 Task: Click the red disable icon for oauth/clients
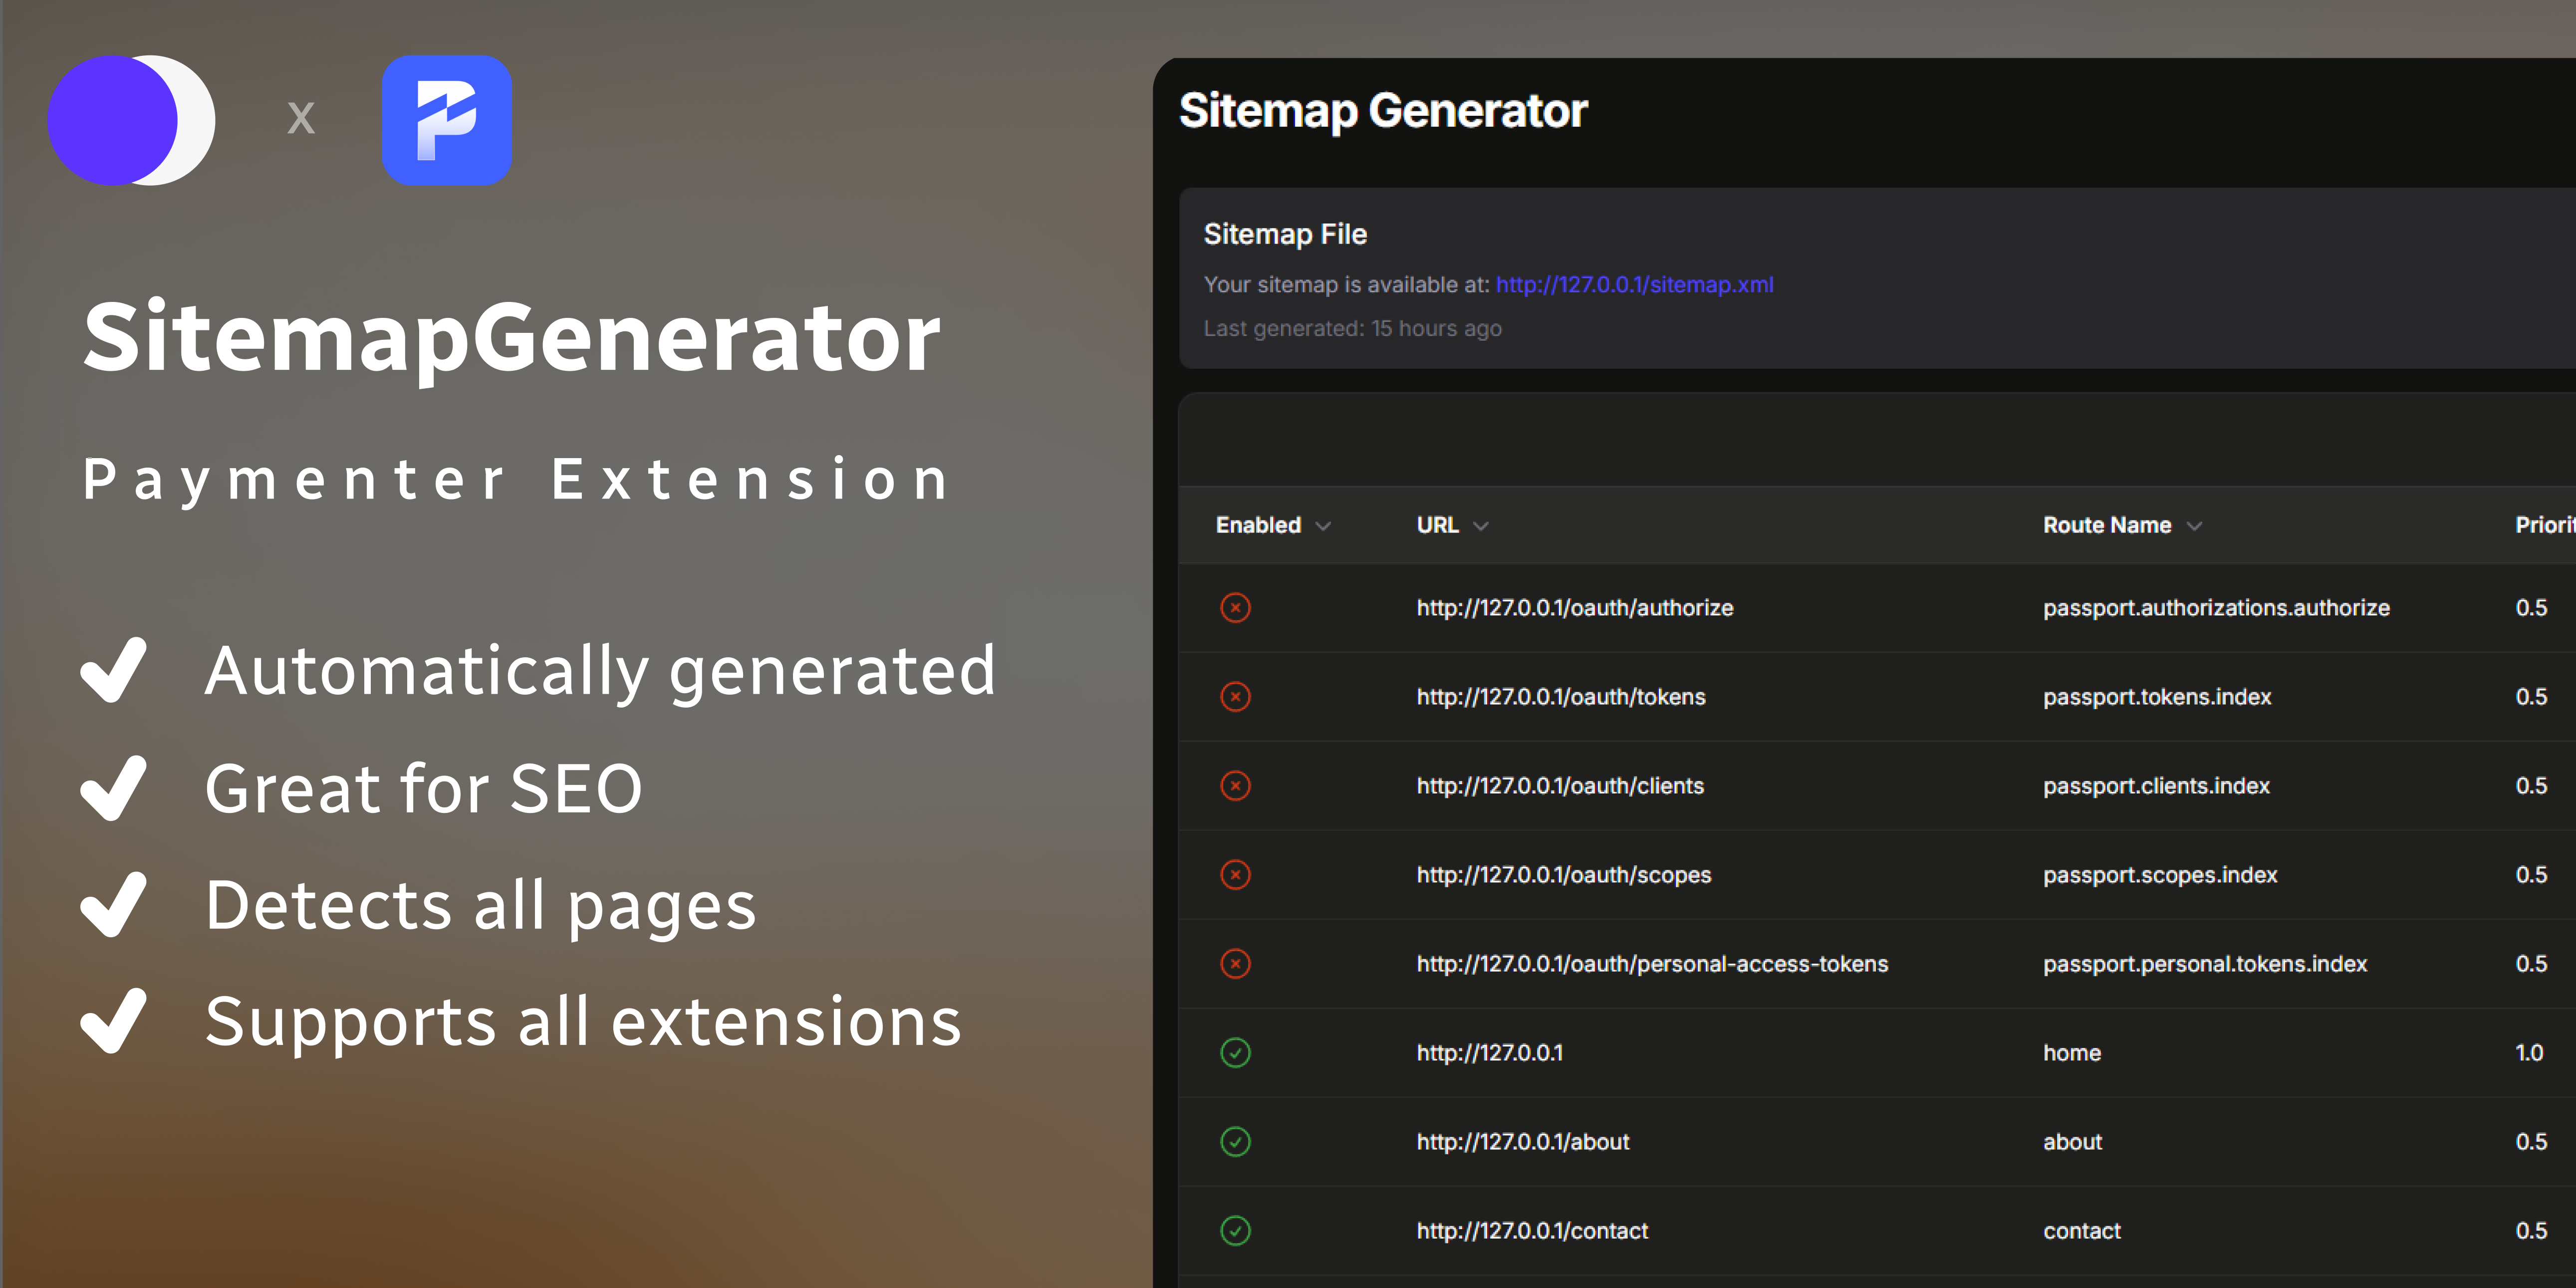(x=1236, y=786)
